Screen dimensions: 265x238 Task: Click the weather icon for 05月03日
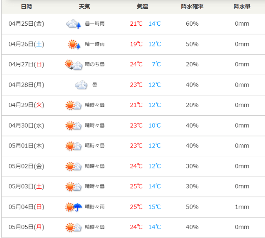pyautogui.click(x=74, y=187)
